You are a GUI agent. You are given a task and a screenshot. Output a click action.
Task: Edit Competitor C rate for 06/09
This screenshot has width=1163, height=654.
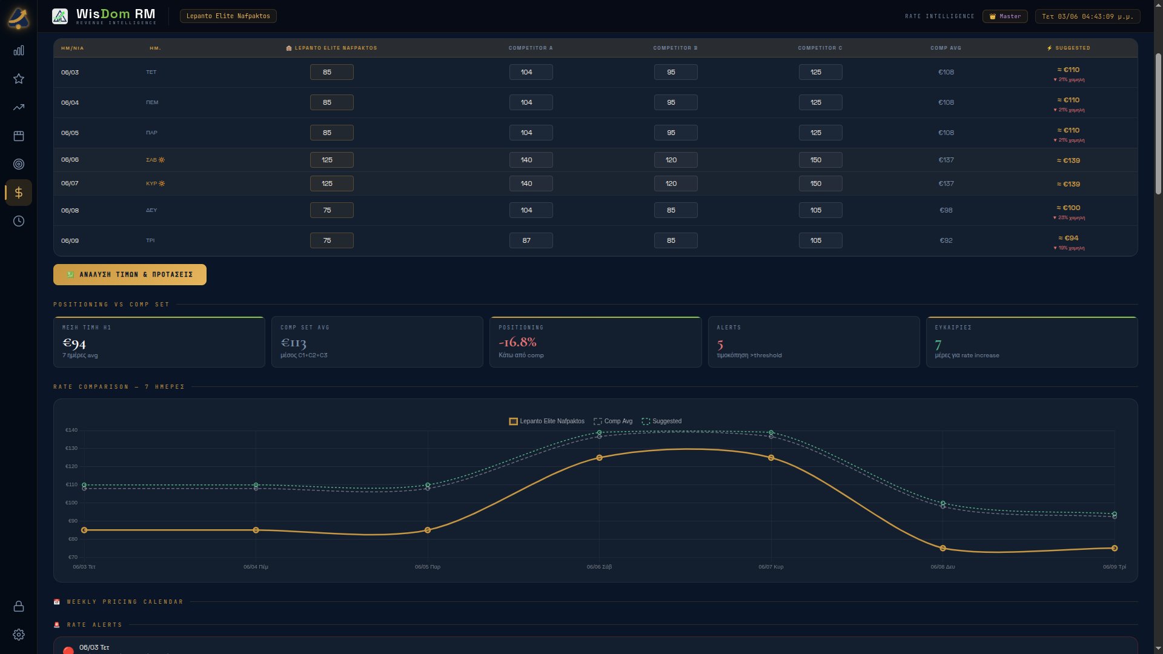coord(821,240)
